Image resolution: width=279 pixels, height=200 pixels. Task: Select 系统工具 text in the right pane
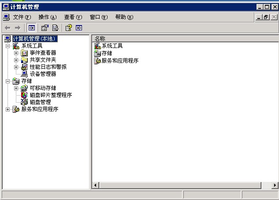coord(112,46)
